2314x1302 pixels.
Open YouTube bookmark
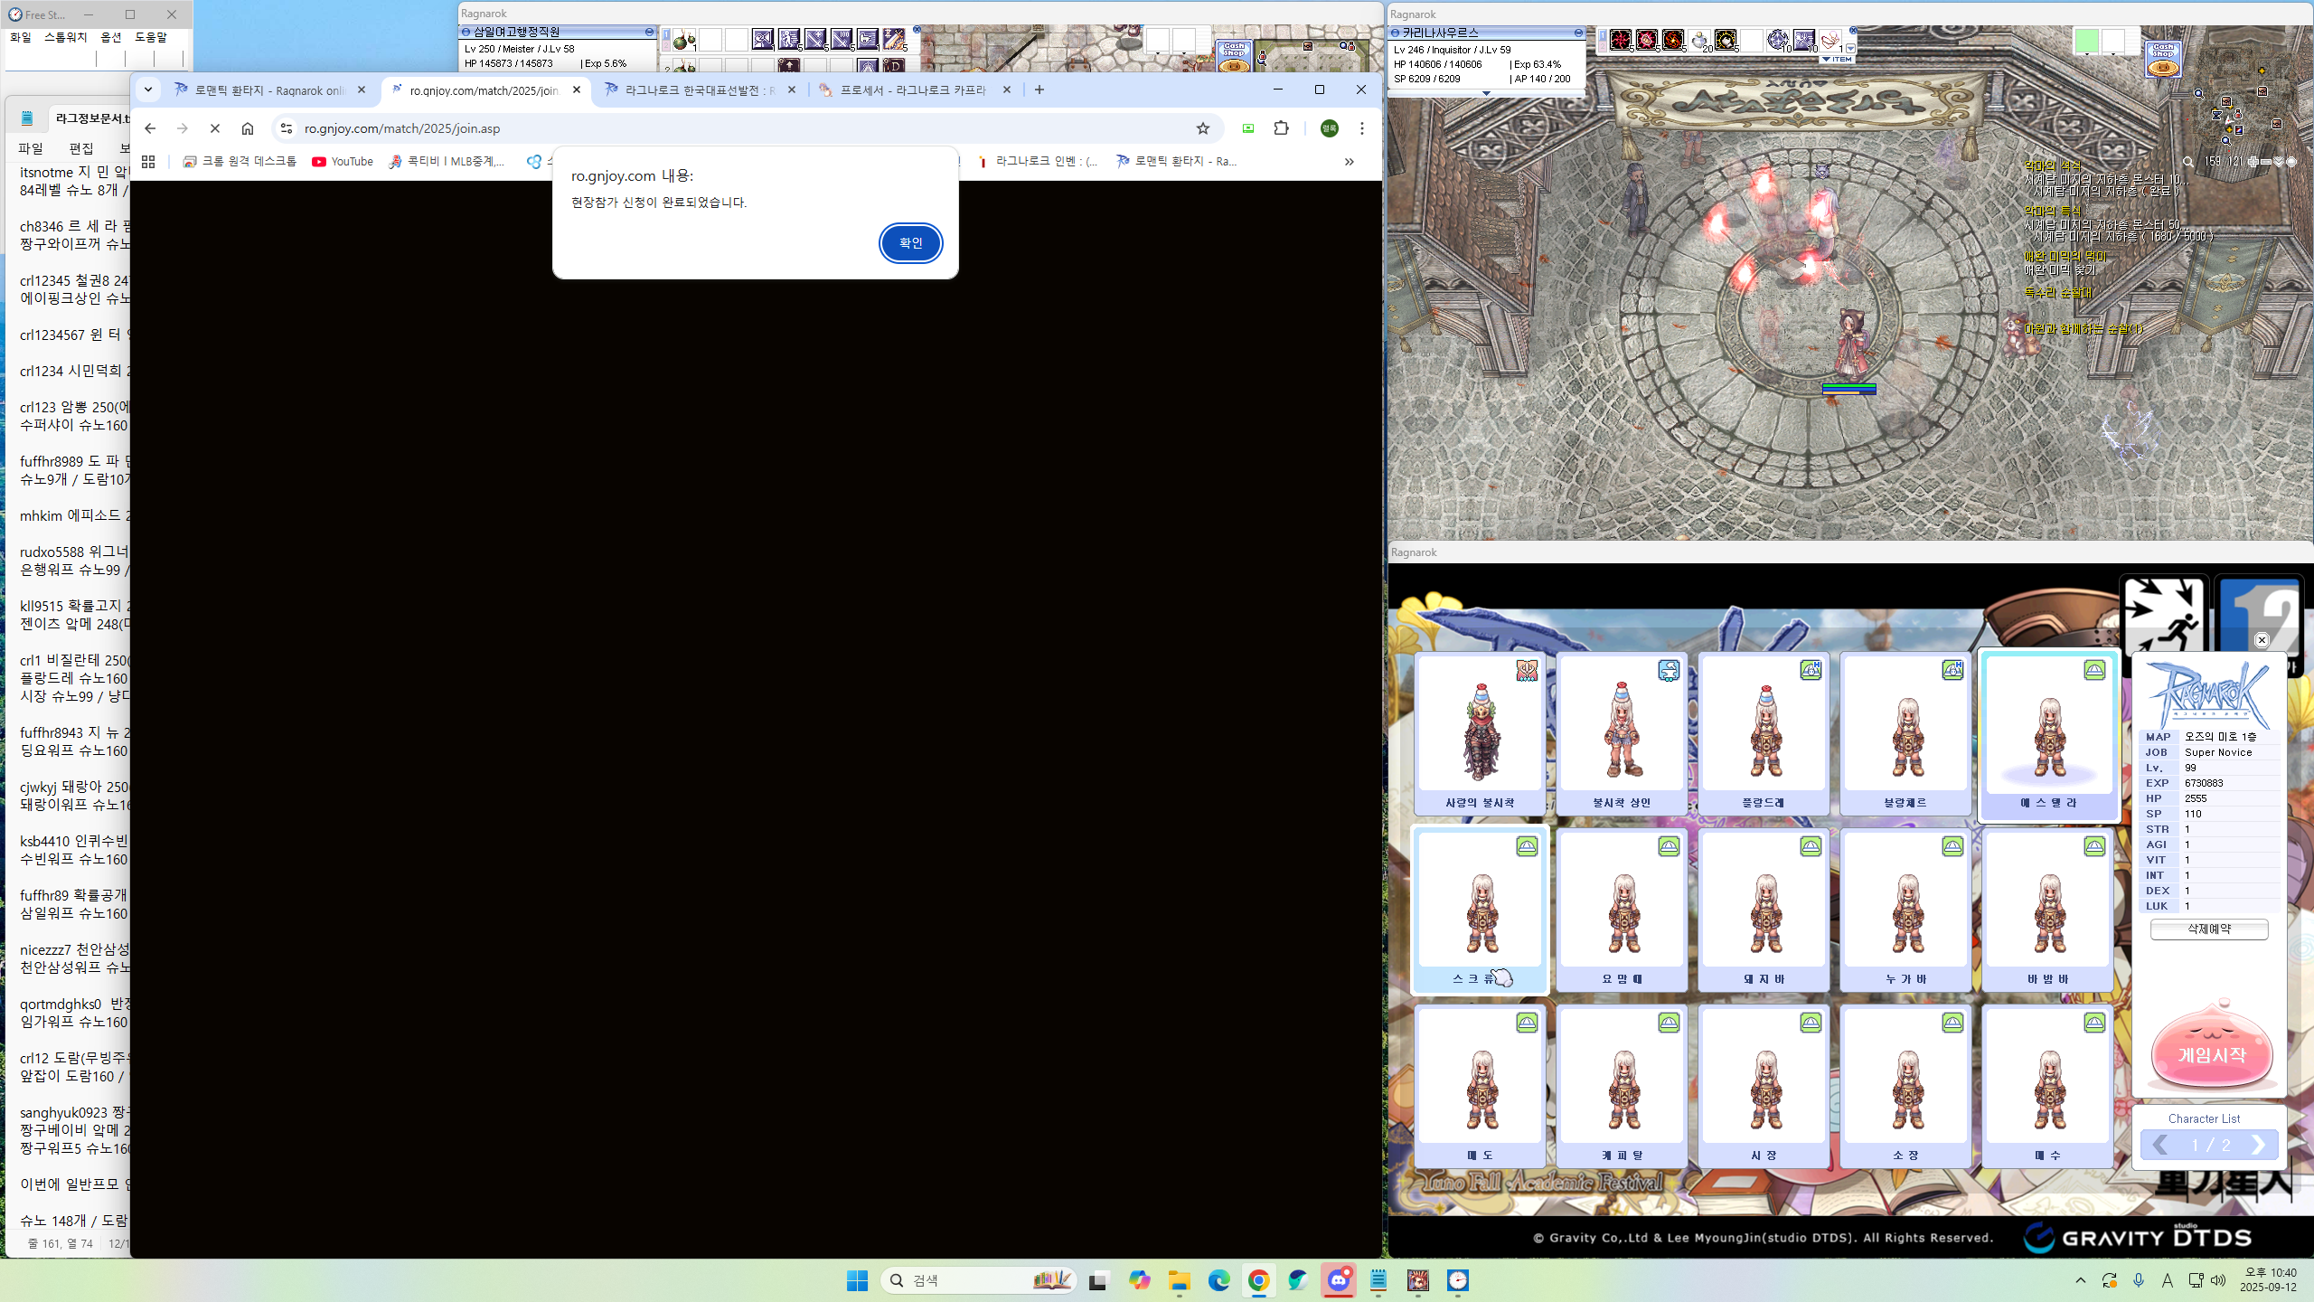click(343, 161)
